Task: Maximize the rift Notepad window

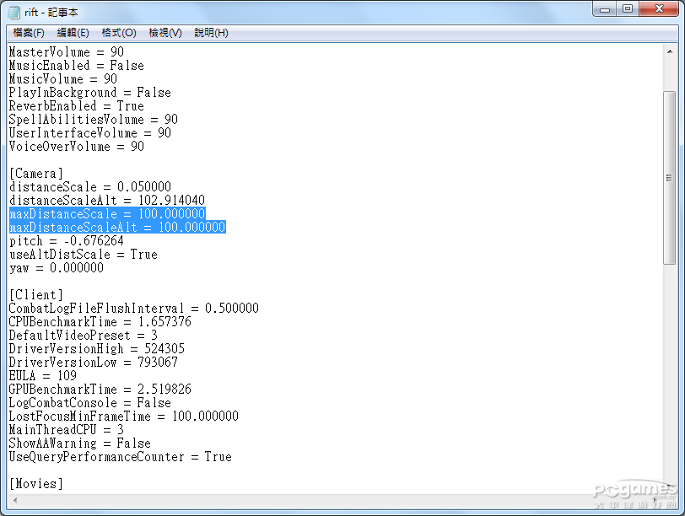Action: [x=627, y=9]
